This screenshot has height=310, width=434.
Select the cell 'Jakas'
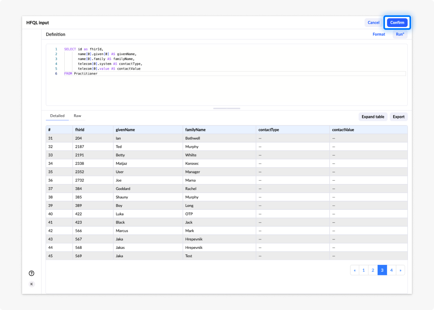tap(148, 247)
